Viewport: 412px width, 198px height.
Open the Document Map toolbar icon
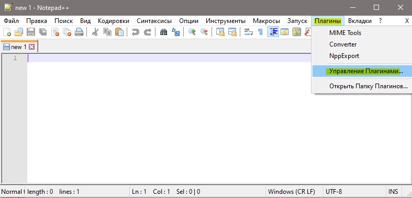(x=297, y=32)
